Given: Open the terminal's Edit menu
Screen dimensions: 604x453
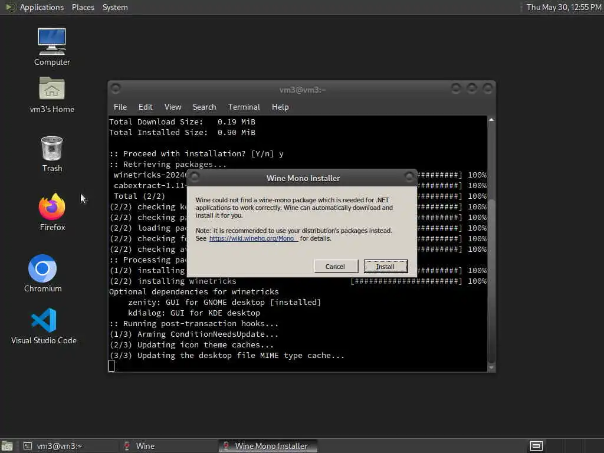Looking at the screenshot, I should coord(145,107).
